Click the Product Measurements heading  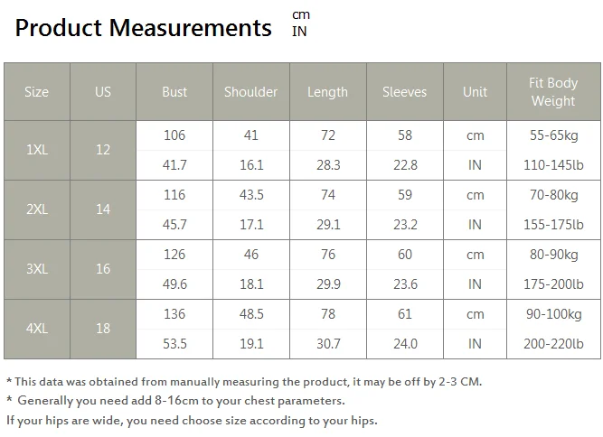coord(144,28)
